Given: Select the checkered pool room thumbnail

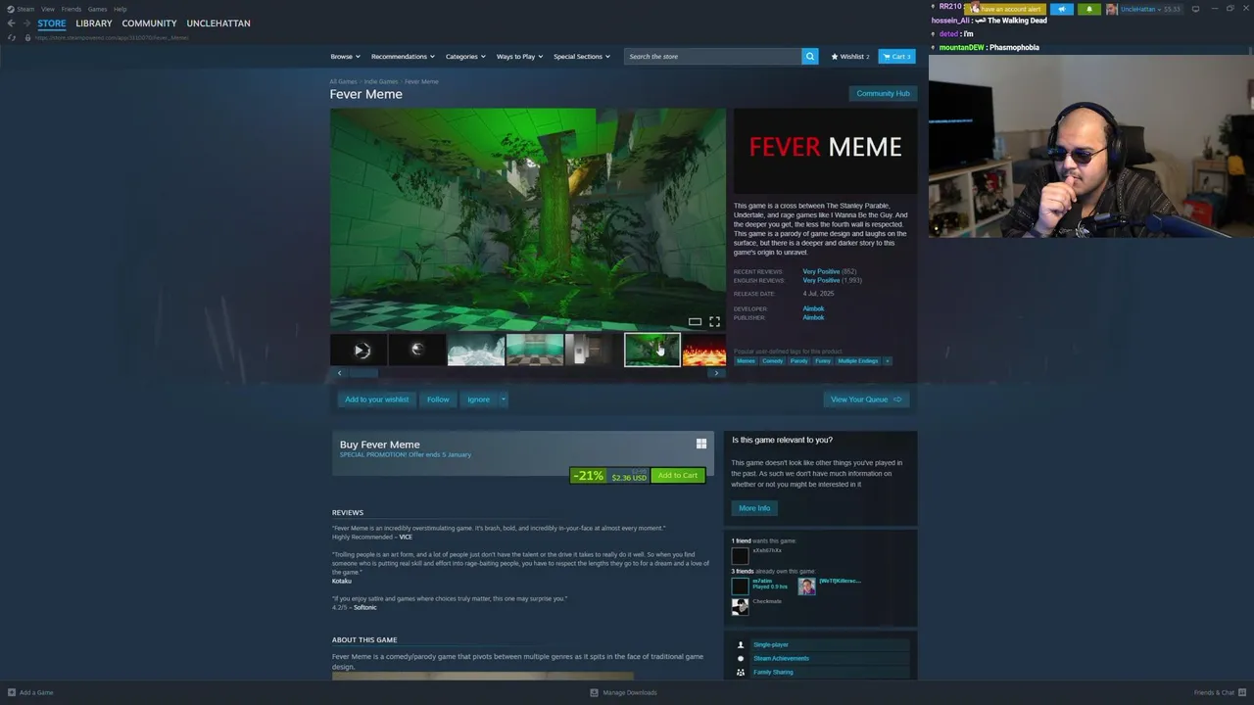Looking at the screenshot, I should click(535, 350).
